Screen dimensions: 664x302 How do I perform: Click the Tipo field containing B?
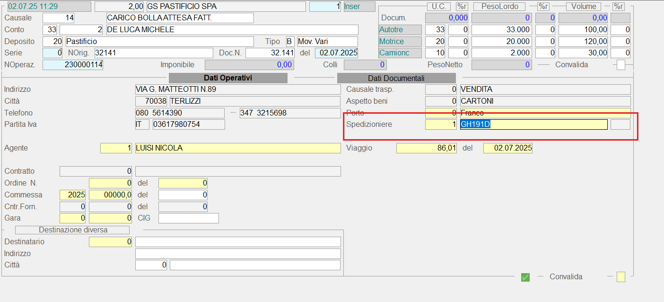(289, 42)
